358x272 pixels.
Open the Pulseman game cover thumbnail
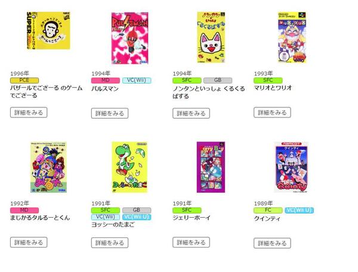[x=129, y=38]
